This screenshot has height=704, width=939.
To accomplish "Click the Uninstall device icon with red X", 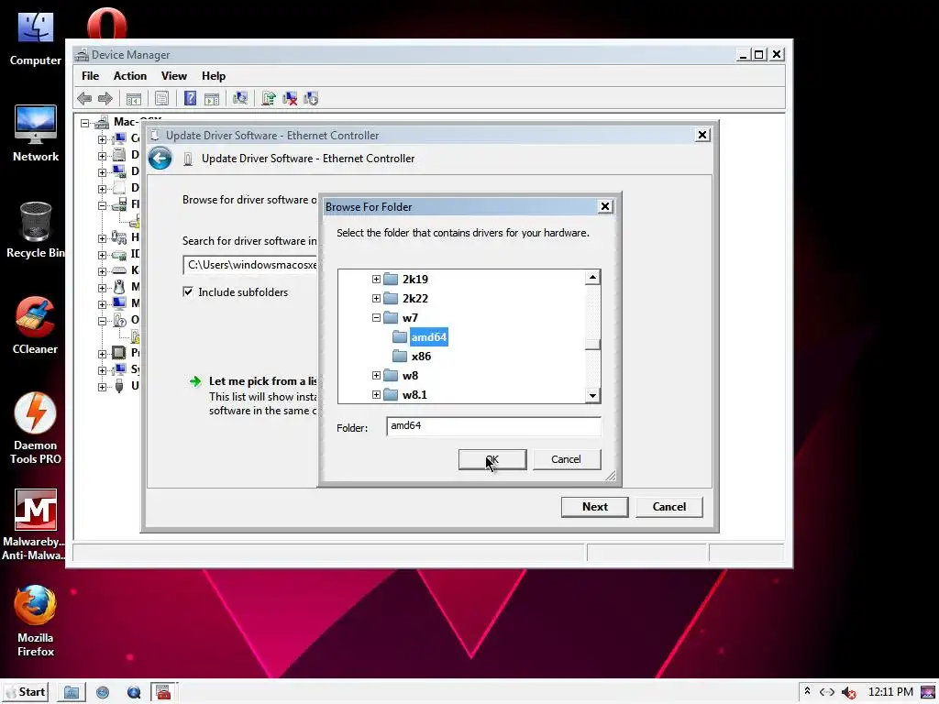I will 290,98.
